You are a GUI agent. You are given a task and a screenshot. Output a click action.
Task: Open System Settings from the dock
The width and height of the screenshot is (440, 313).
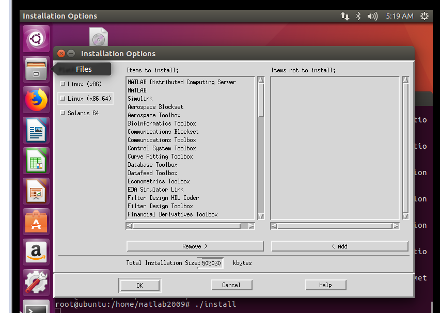[36, 283]
